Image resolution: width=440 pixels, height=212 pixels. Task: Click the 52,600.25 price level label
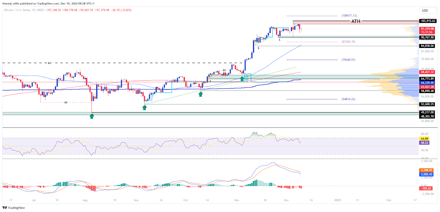pos(427,104)
